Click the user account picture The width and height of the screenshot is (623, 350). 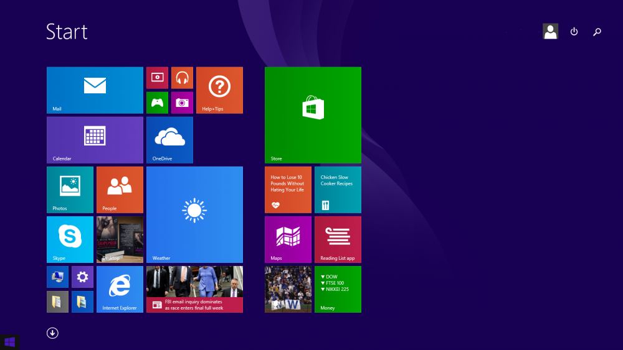(x=550, y=31)
